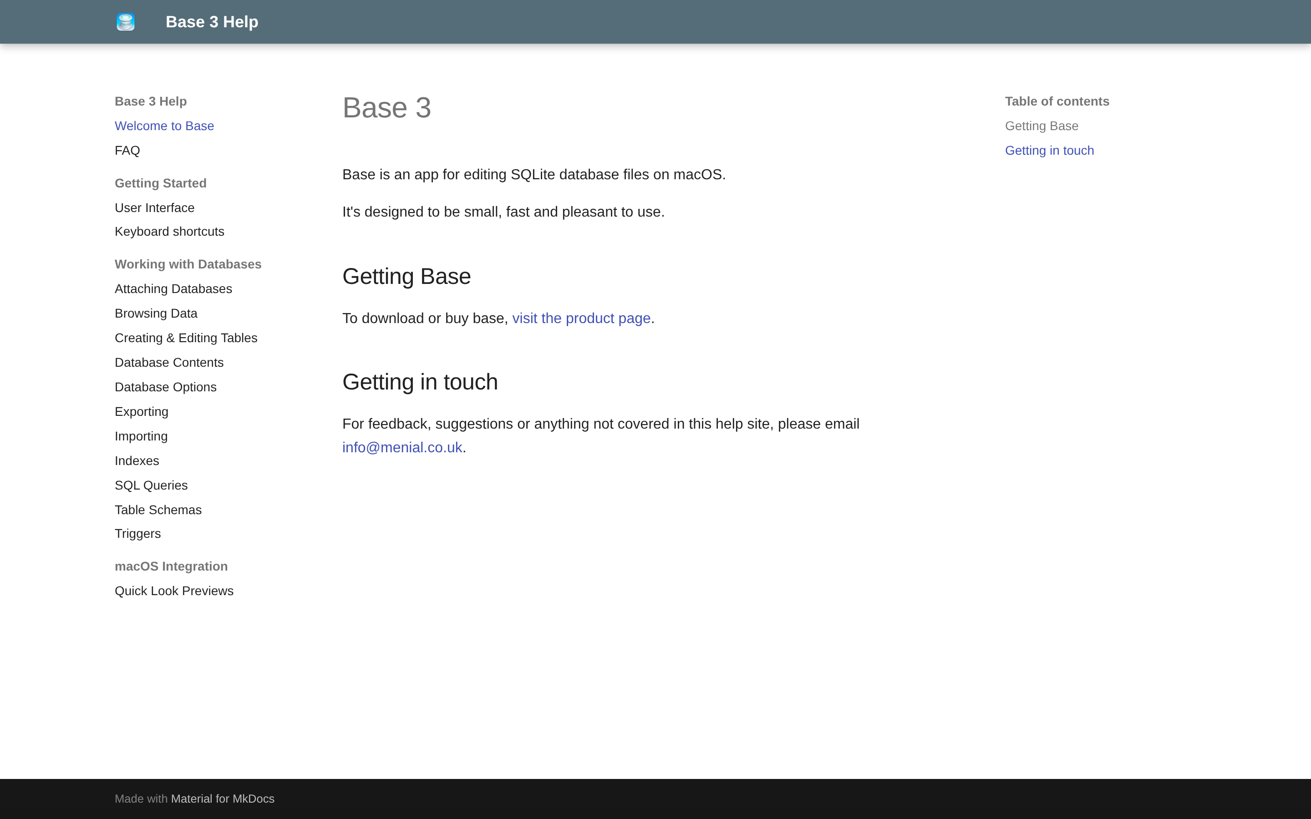Image resolution: width=1311 pixels, height=819 pixels.
Task: Select Database Contents in sidebar
Action: tap(169, 362)
